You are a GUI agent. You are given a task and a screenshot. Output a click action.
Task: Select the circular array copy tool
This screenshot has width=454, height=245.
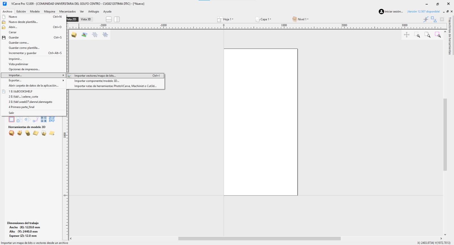click(28, 120)
